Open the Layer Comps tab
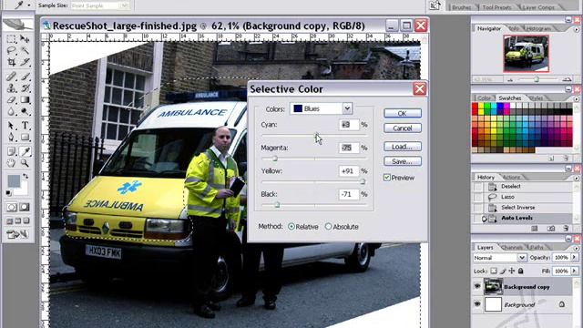The height and width of the screenshot is (328, 583). (538, 7)
